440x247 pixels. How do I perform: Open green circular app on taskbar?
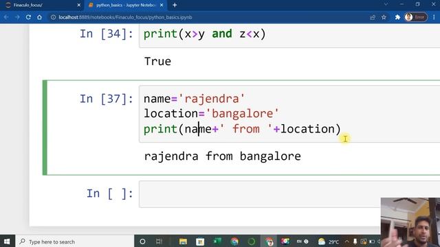click(x=252, y=242)
